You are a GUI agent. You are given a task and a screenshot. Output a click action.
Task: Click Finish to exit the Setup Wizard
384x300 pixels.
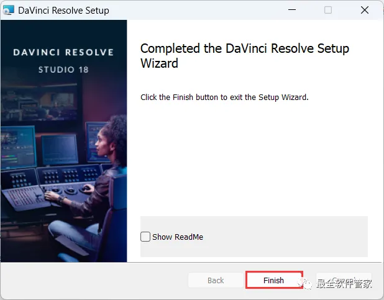point(274,280)
